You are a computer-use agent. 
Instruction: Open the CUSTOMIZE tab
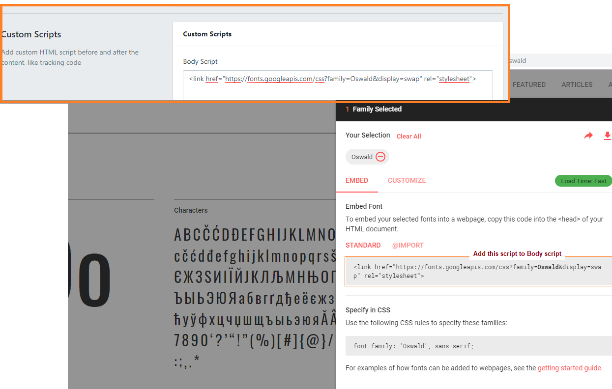click(407, 180)
